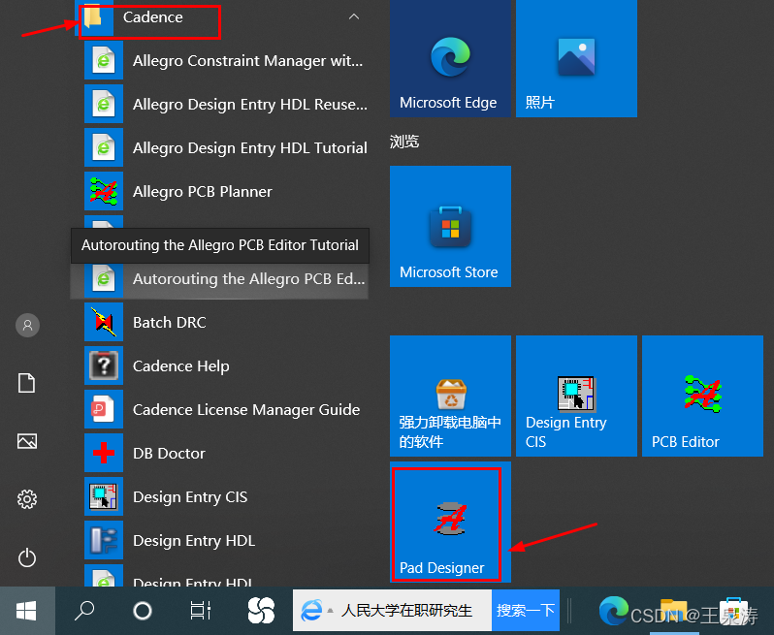Open the Cadence folder entry
This screenshot has width=774, height=635.
(221, 17)
